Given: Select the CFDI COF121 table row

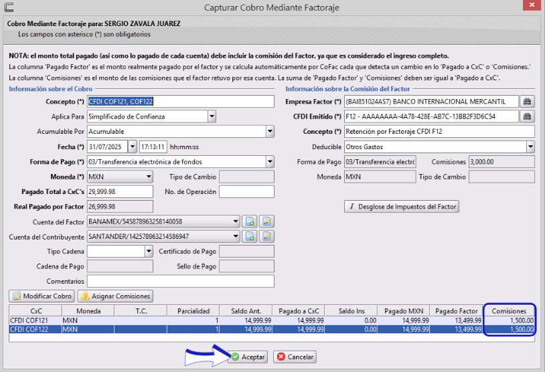Looking at the screenshot, I should coord(272,320).
